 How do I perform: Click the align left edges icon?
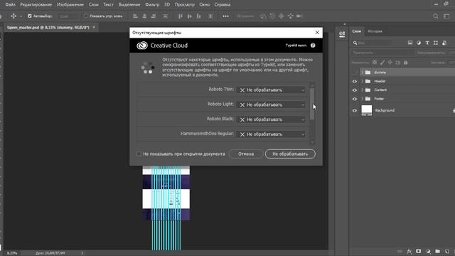click(x=135, y=16)
